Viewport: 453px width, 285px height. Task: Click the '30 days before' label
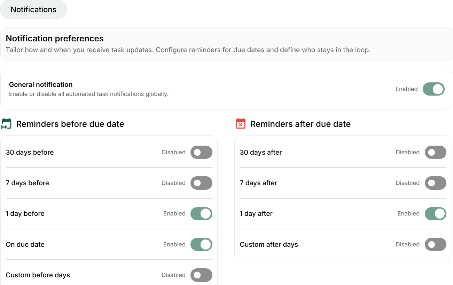[30, 152]
